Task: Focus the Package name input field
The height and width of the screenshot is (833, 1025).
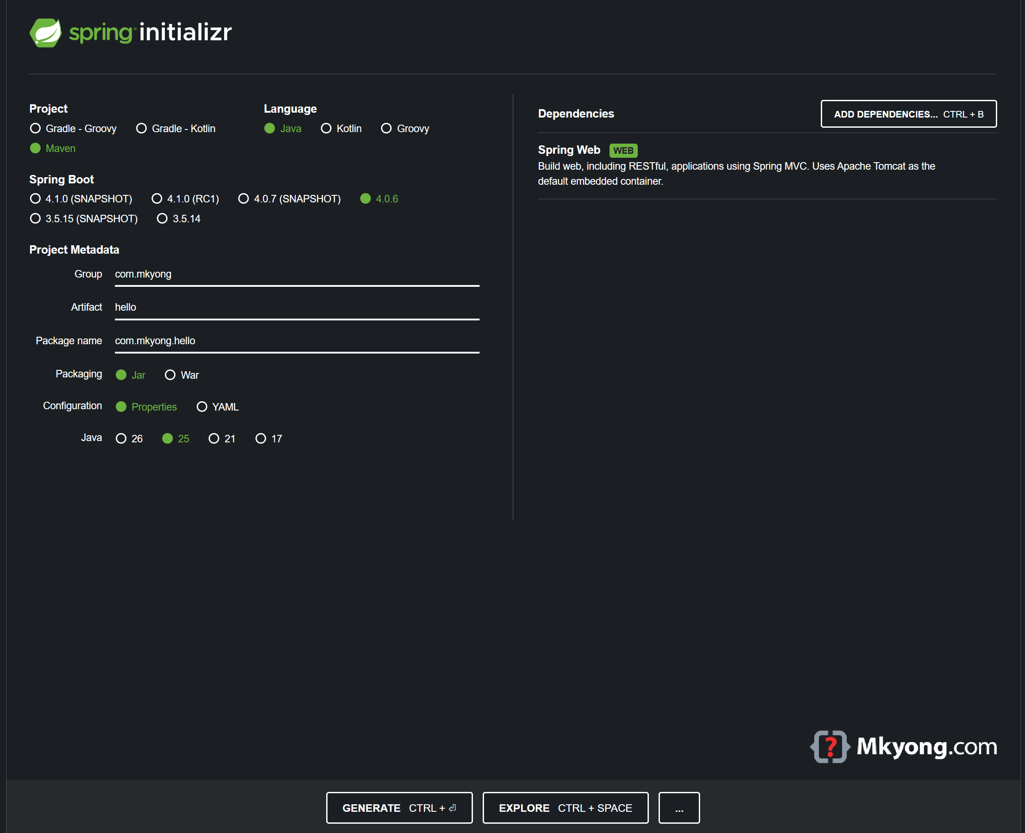Action: click(297, 341)
